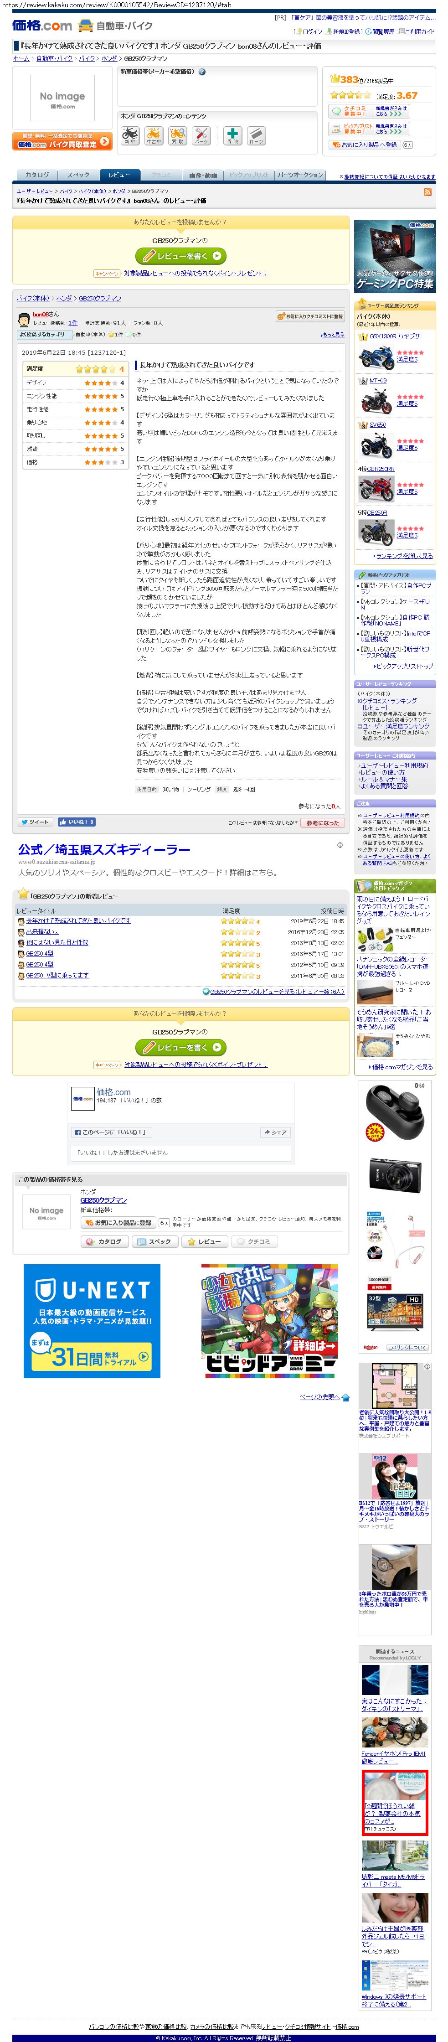Open the 画像・動画 tab
448x2042 pixels.
pos(203,175)
